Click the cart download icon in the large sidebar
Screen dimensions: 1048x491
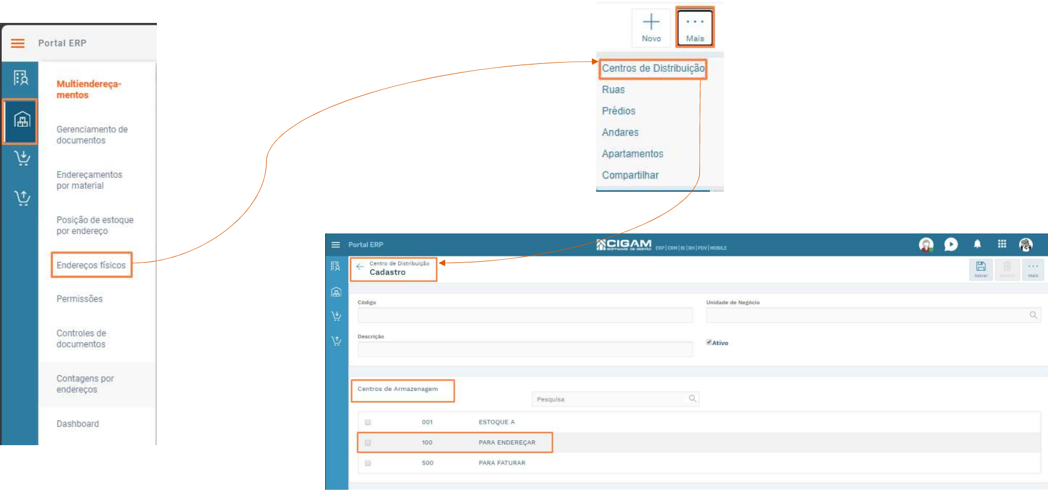click(22, 158)
